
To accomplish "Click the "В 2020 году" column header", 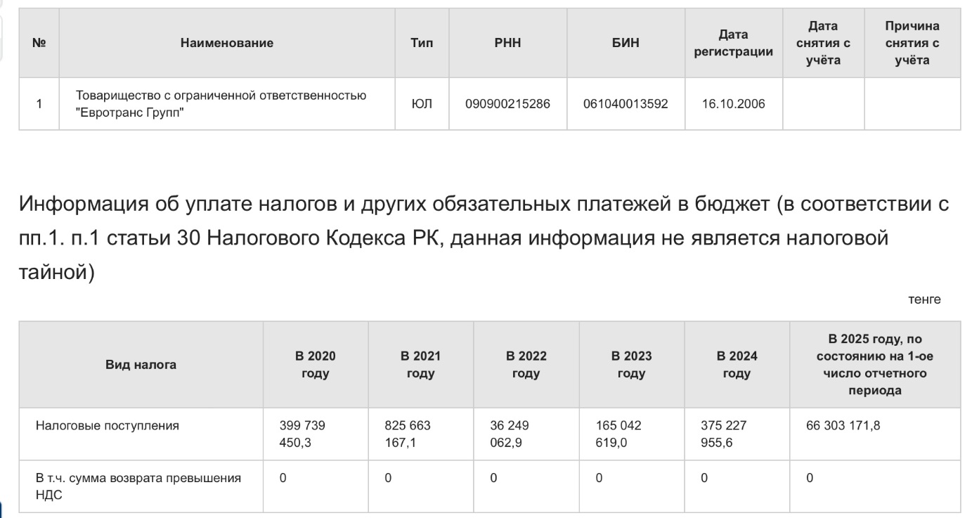I will click(315, 365).
